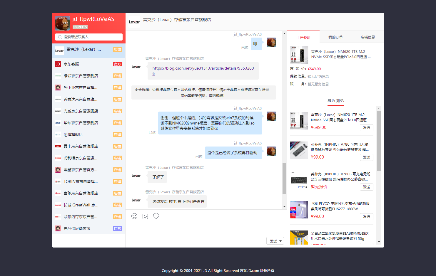
Task: Click chat scrollbar up arrow
Action: [284, 33]
